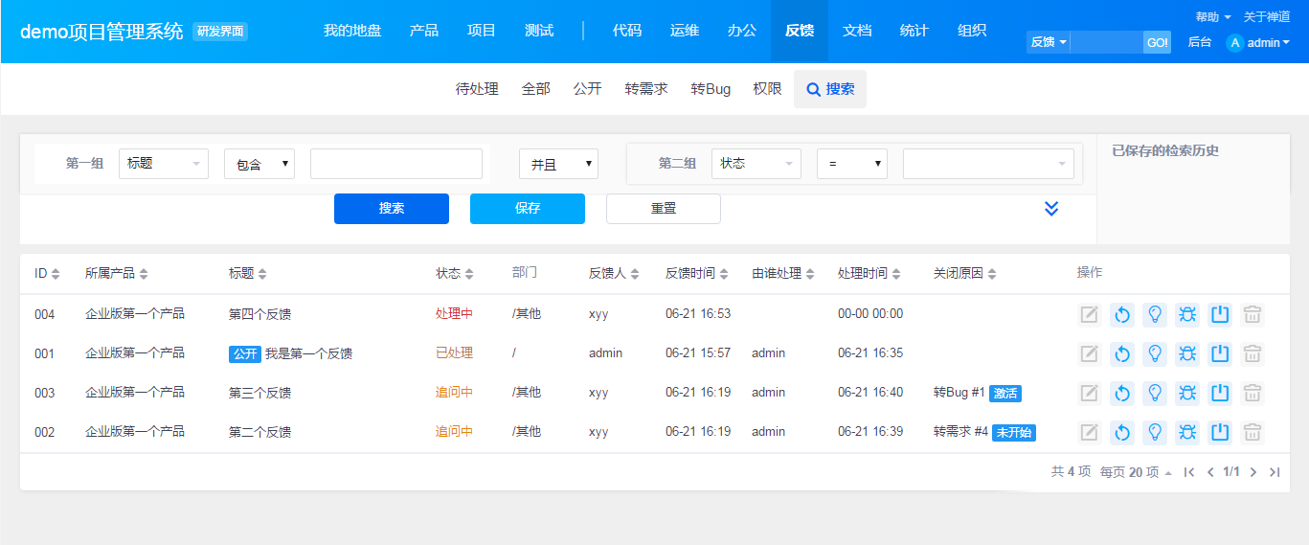Go to previous page pagination arrow
The height and width of the screenshot is (545, 1309).
pos(1210,472)
